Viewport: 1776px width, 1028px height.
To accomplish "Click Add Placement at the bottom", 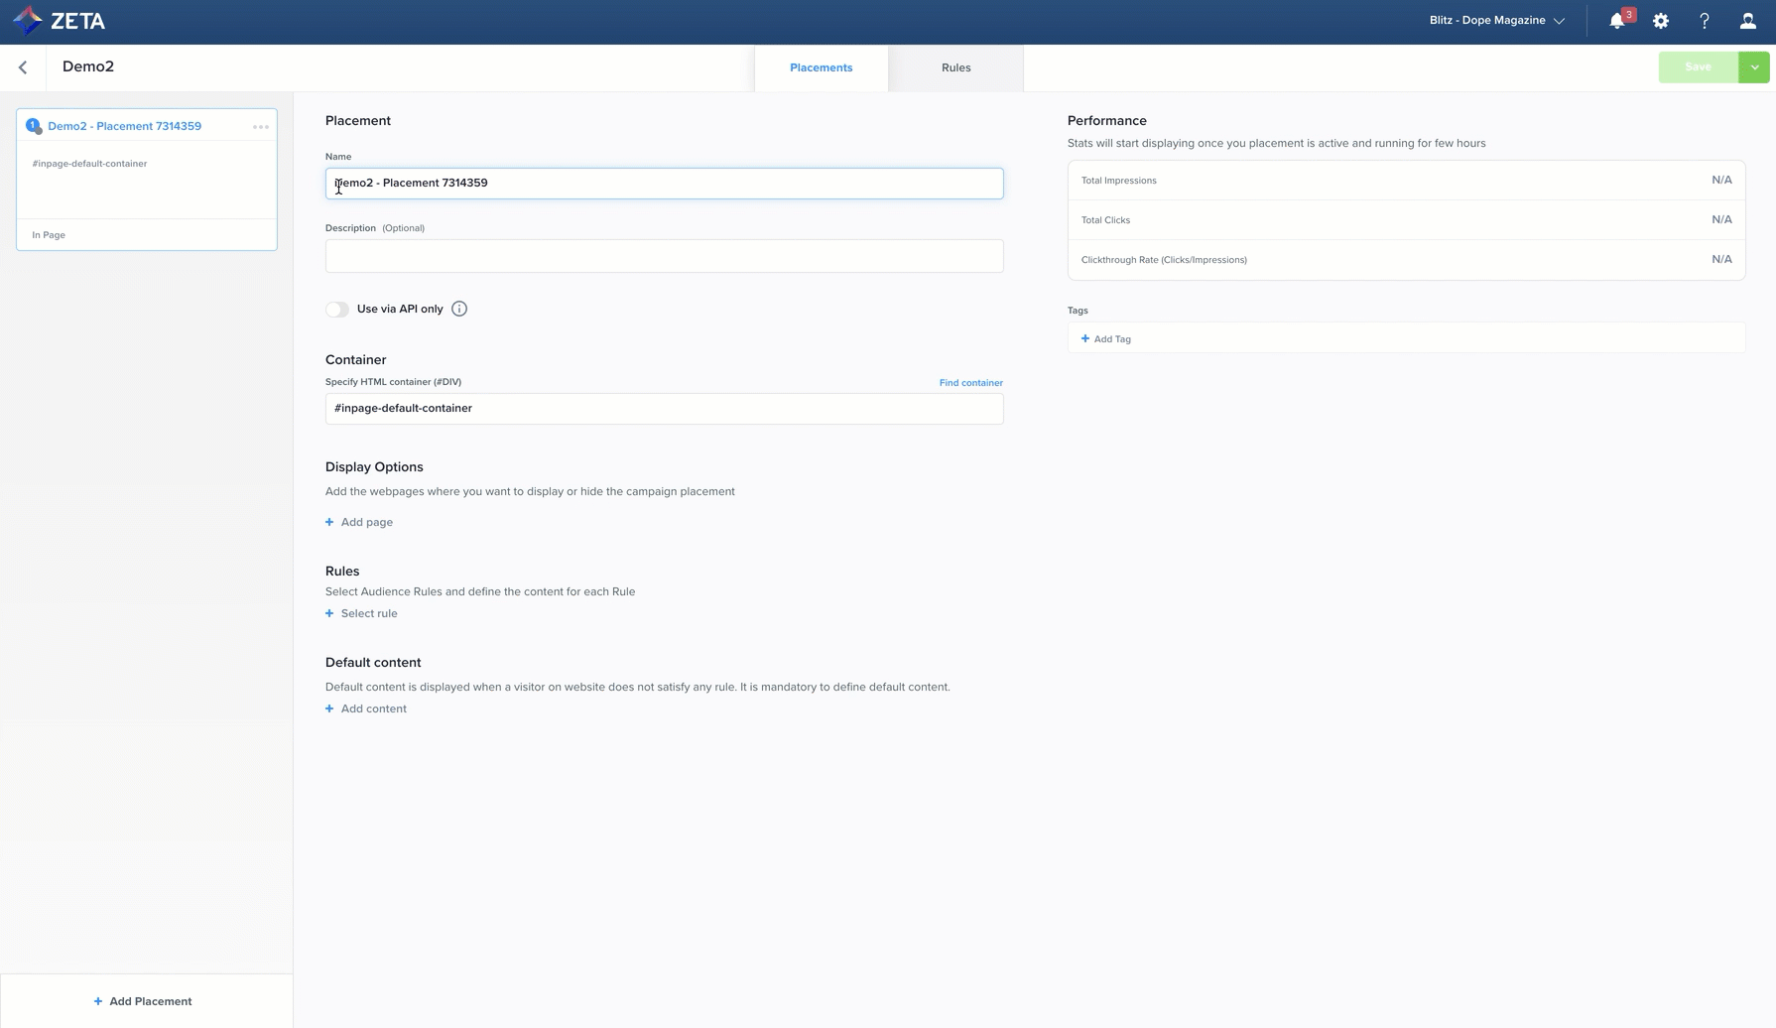I will 143,1001.
